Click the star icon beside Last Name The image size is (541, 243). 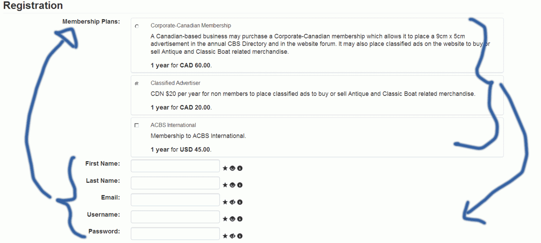tap(225, 185)
